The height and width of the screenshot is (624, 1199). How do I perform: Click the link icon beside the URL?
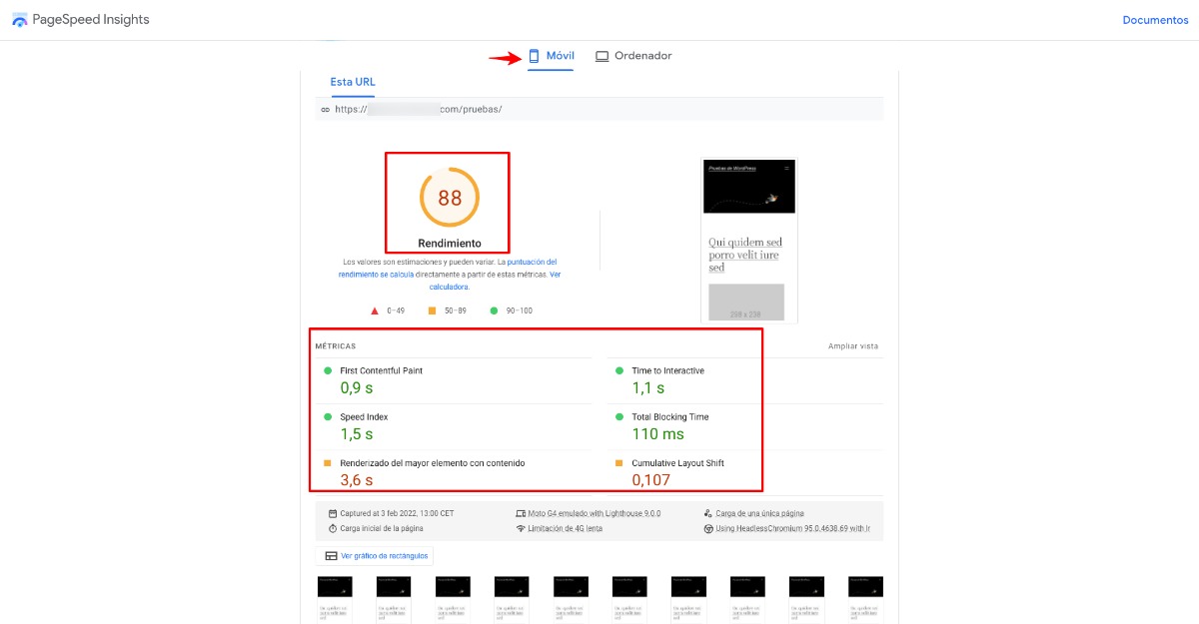325,110
